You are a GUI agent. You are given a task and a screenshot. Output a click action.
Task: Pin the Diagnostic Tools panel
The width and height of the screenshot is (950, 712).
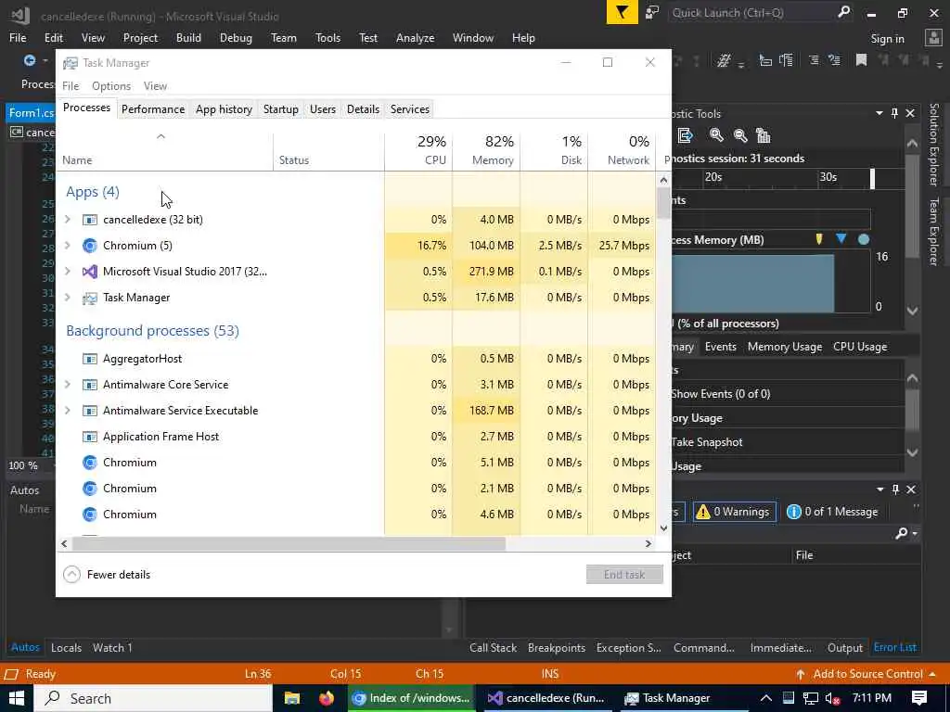894,113
